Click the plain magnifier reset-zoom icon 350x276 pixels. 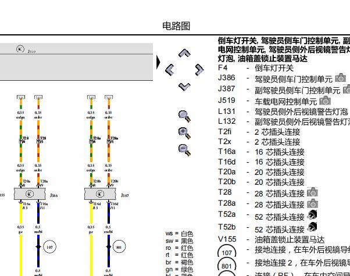pyautogui.click(x=185, y=116)
